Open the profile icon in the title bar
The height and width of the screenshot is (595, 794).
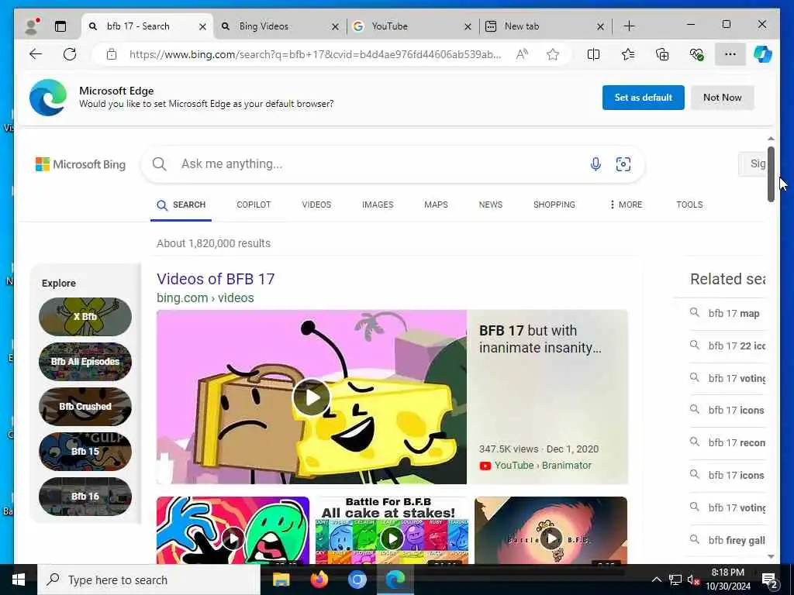pos(32,26)
